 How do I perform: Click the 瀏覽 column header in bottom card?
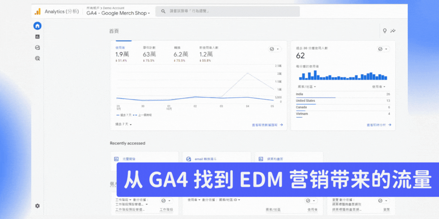387,210
